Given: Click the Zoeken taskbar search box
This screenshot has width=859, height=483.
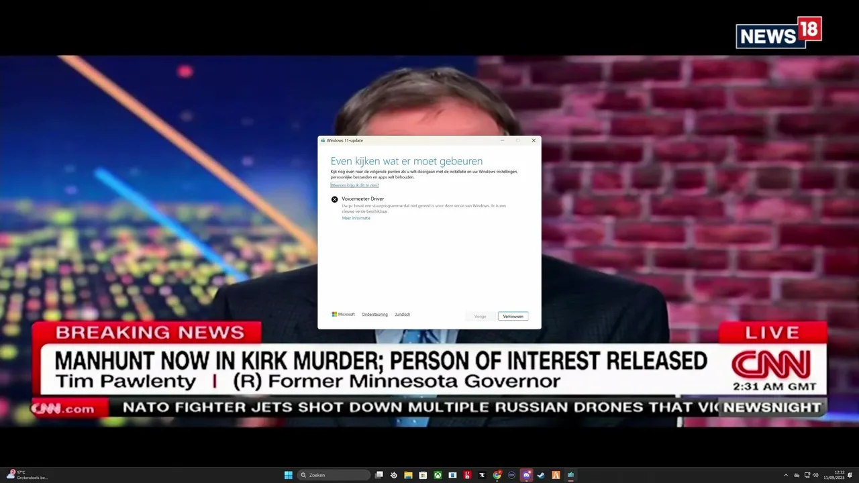Looking at the screenshot, I should pos(334,475).
